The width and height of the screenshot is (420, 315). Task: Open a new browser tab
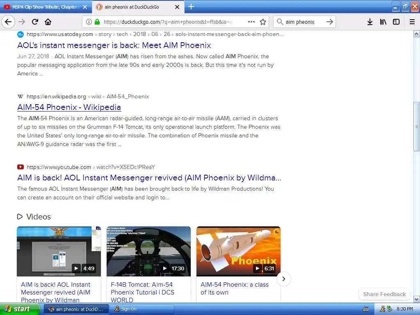[x=191, y=7]
